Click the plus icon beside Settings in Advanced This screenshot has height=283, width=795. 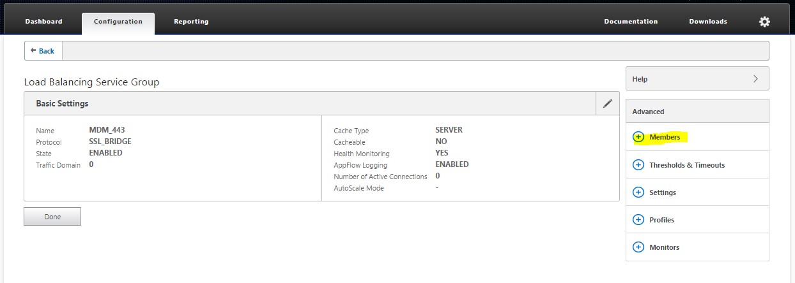coord(638,192)
